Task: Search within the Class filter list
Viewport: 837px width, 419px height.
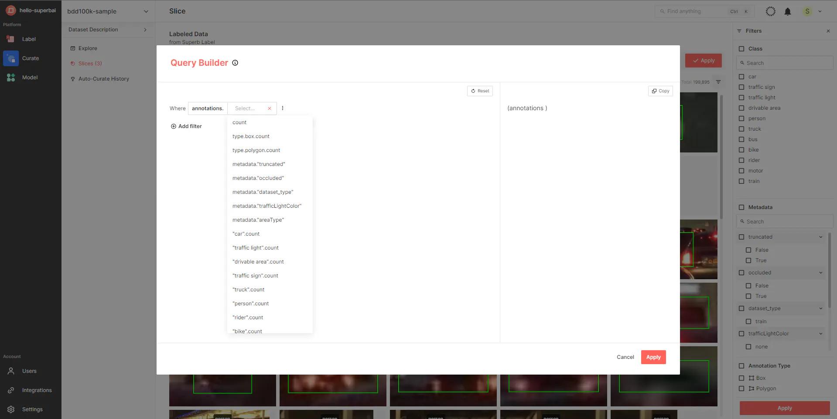Action: pos(785,63)
